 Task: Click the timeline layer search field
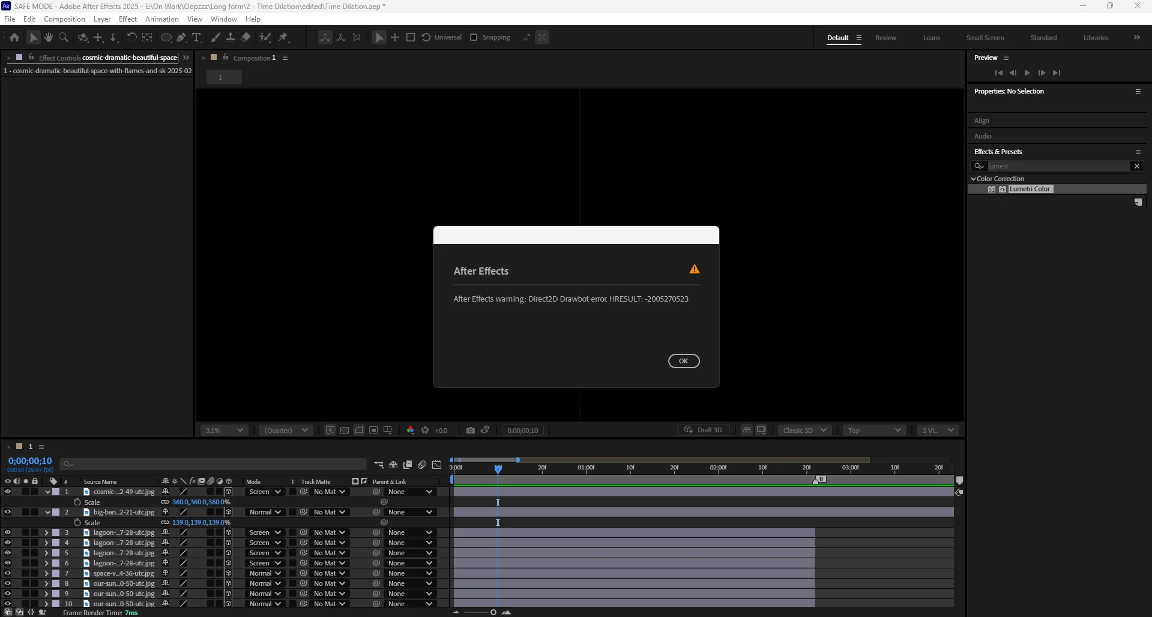(x=213, y=464)
